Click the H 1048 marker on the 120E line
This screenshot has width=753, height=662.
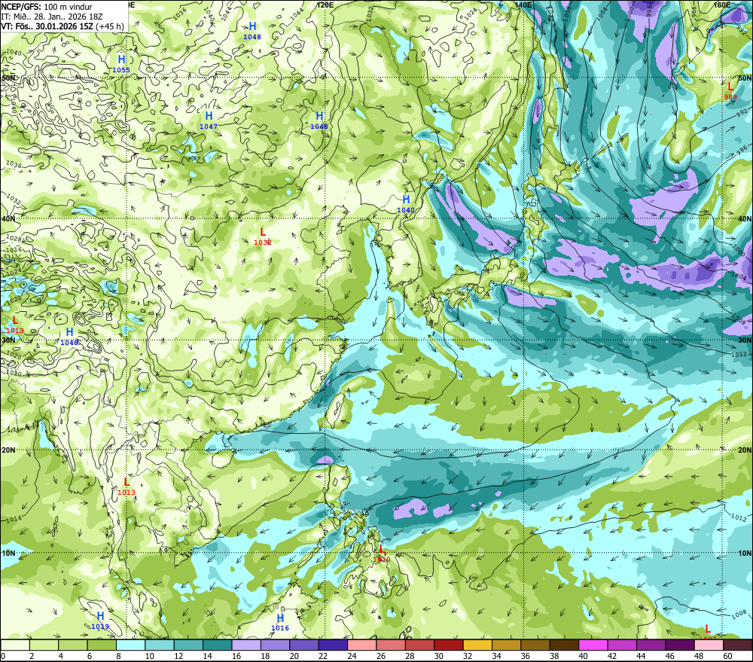(319, 120)
